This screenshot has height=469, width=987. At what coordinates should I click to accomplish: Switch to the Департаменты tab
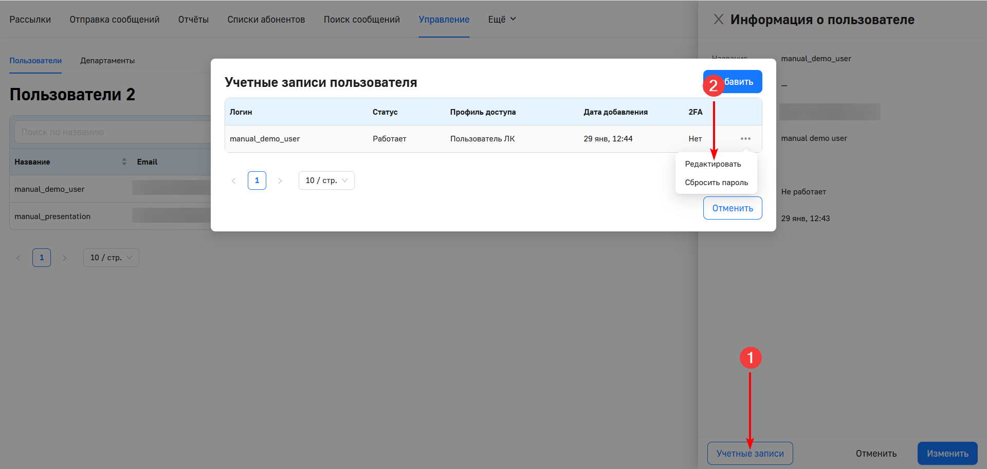point(107,60)
